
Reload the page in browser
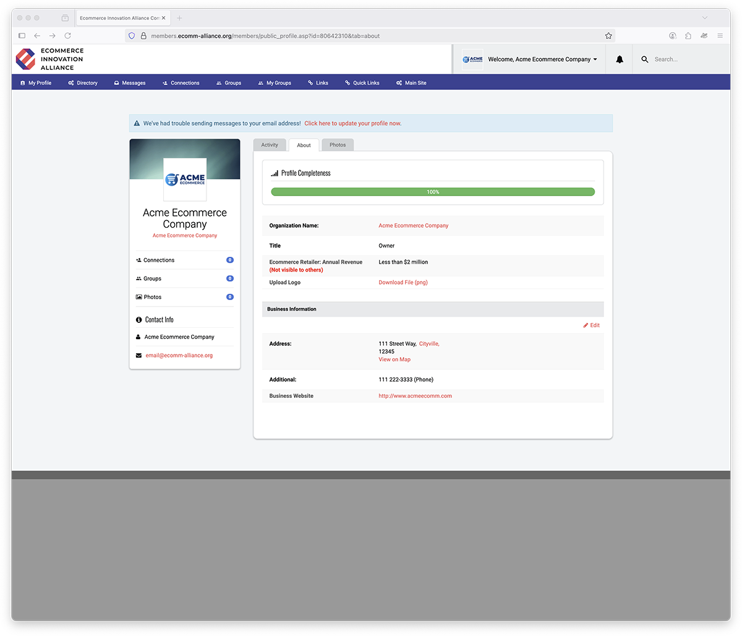click(x=68, y=36)
